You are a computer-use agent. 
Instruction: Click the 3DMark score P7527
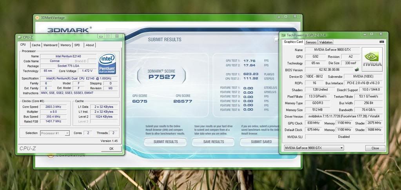coord(161,77)
